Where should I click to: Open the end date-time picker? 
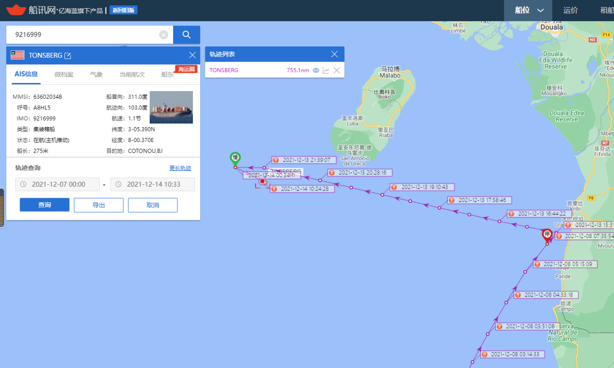153,184
